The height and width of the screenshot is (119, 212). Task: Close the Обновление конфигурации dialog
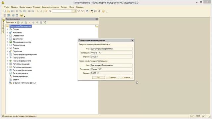(132, 40)
